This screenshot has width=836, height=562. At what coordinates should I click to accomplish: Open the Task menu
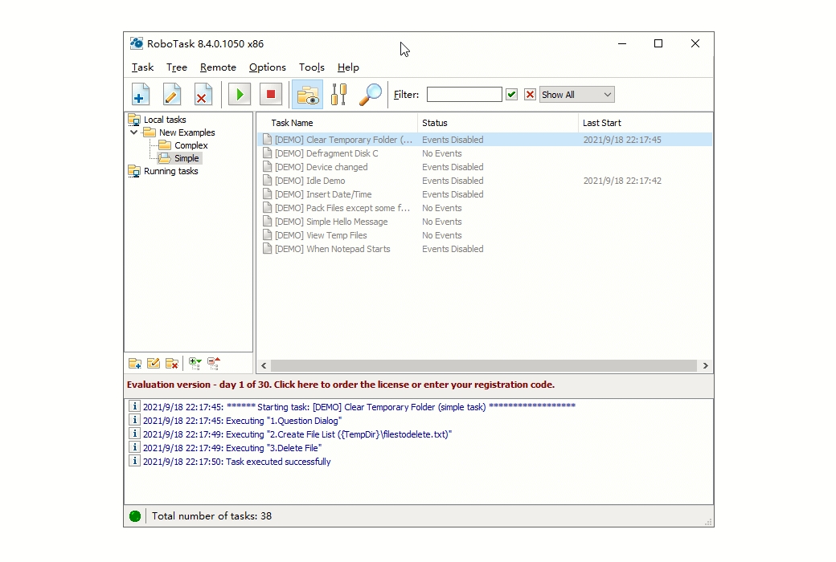(x=142, y=67)
